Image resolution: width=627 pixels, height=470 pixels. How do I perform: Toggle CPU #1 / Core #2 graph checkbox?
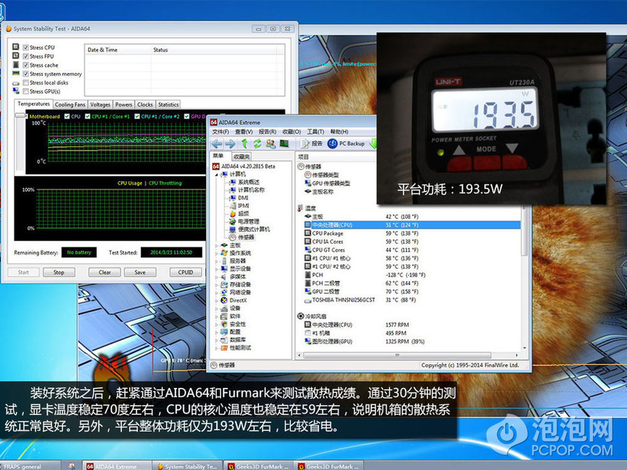137,117
